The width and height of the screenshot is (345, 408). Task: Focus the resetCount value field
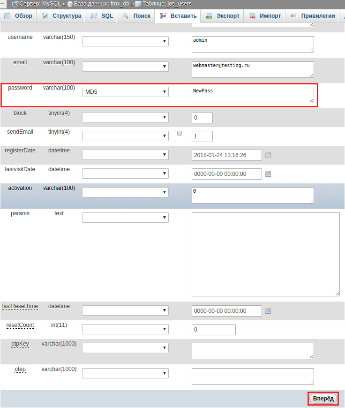[214, 329]
